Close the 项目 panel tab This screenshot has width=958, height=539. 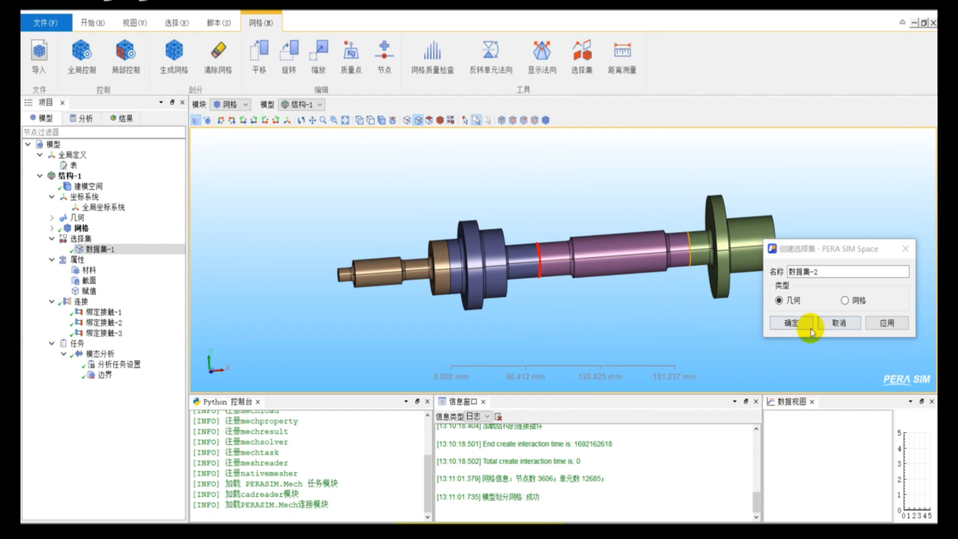click(x=62, y=103)
